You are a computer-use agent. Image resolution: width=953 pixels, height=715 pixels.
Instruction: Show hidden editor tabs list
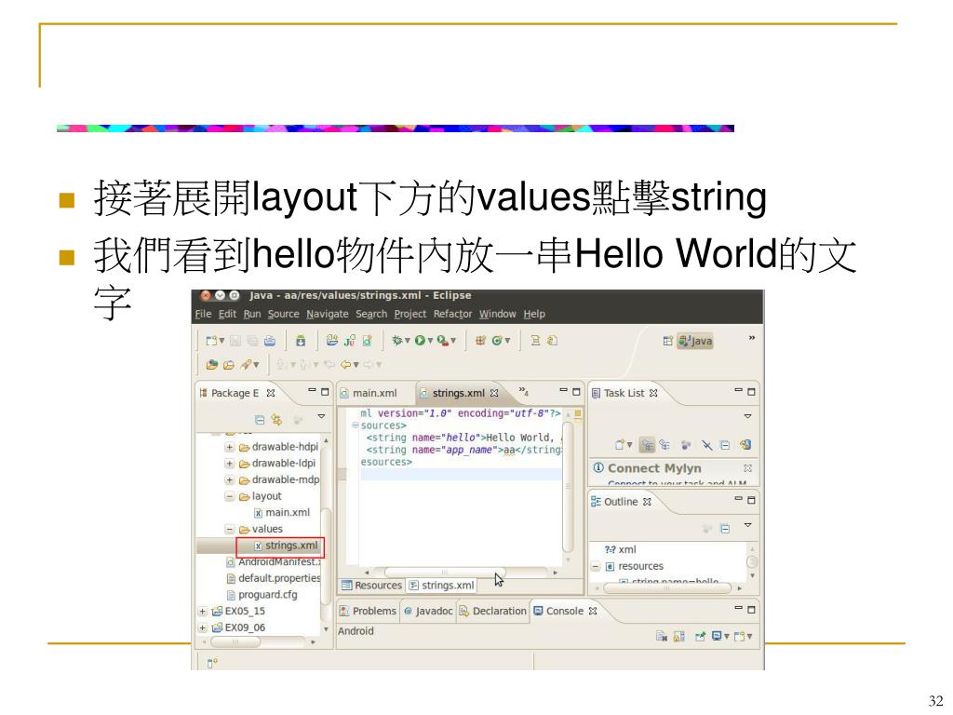523,391
